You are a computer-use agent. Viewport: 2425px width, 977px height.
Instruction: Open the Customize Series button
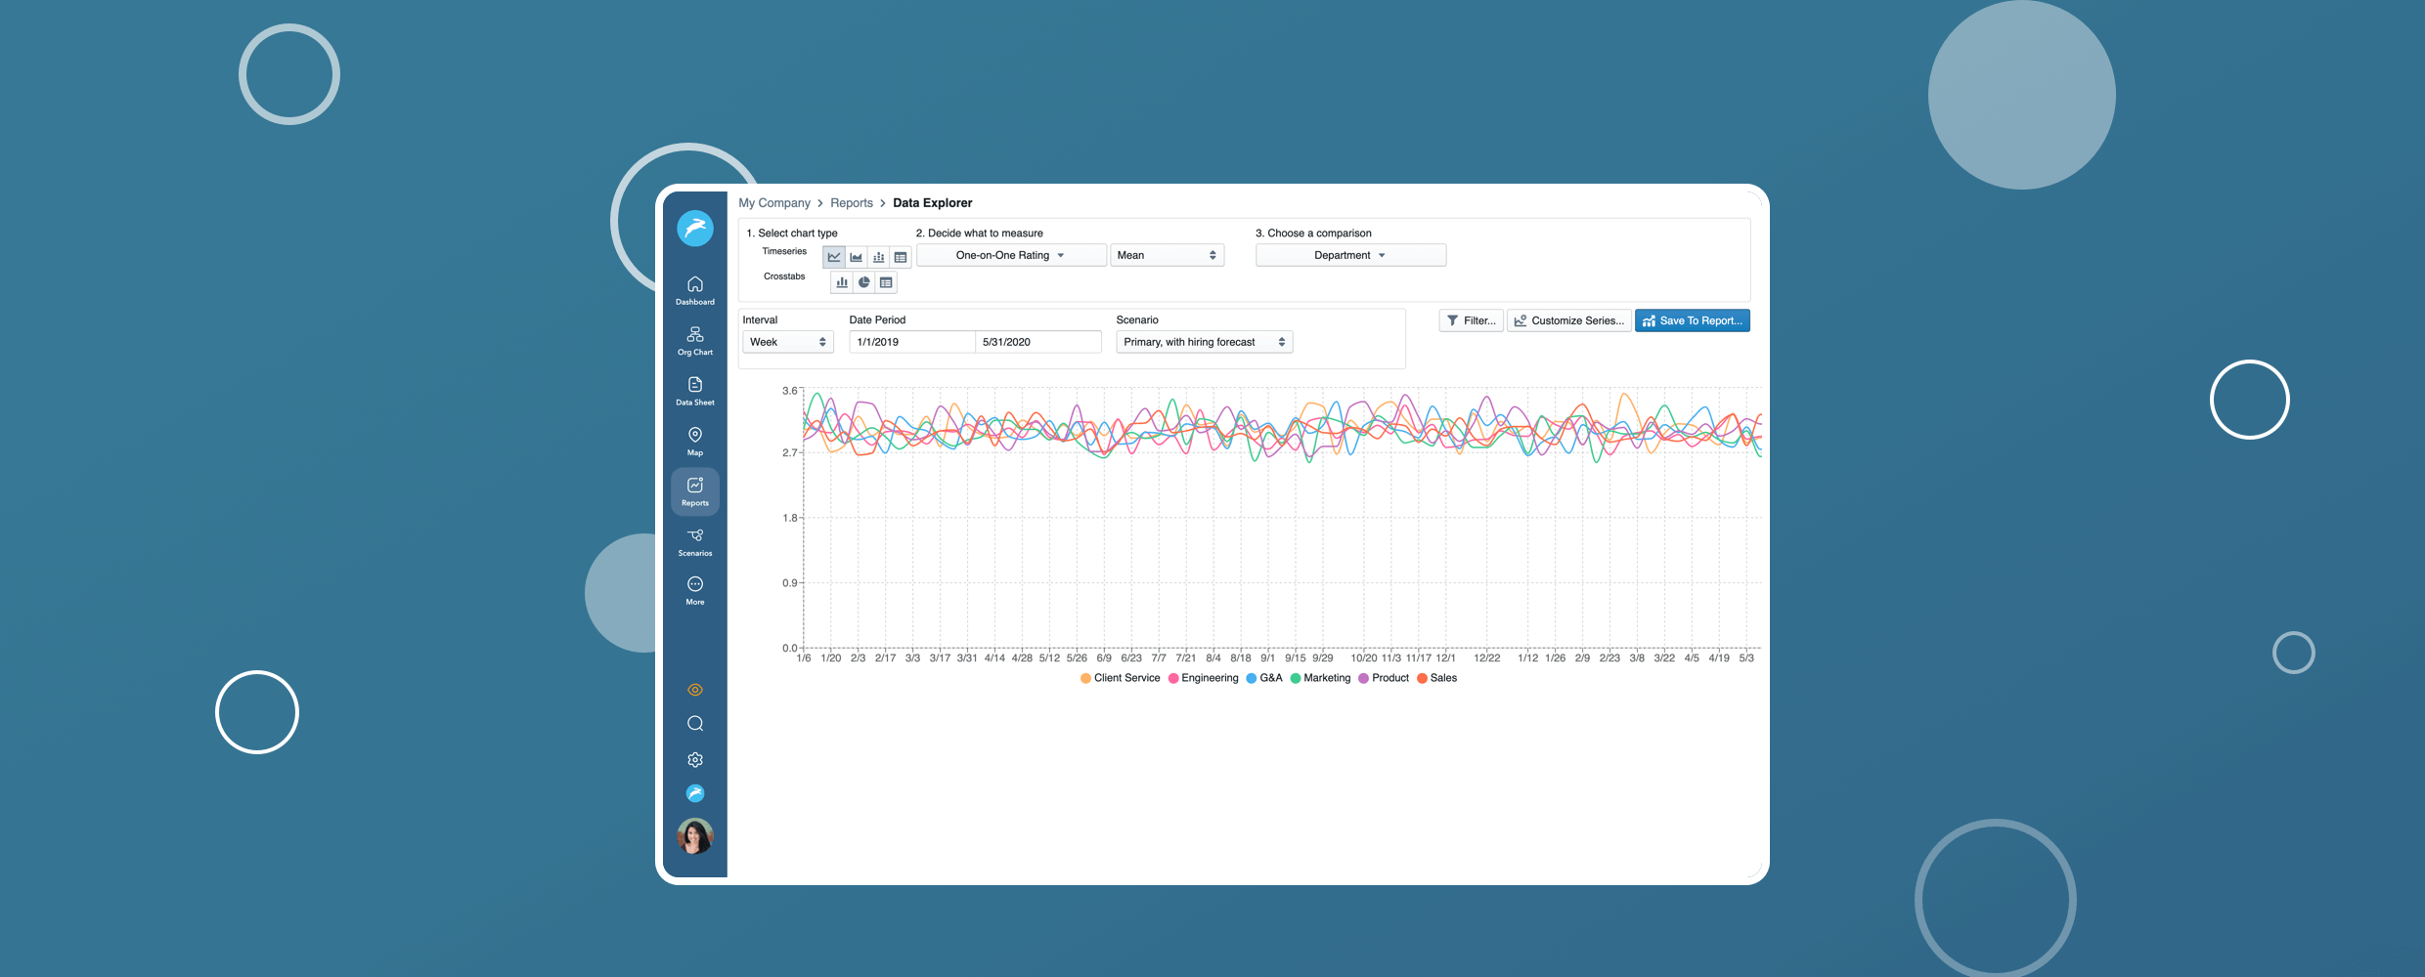pos(1568,320)
